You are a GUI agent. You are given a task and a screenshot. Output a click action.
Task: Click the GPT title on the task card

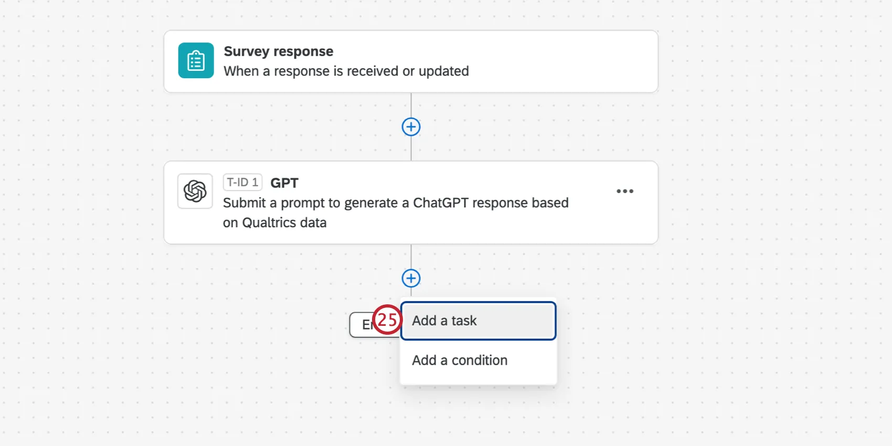pos(284,183)
